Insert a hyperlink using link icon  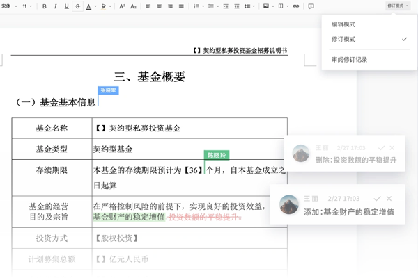[296, 6]
